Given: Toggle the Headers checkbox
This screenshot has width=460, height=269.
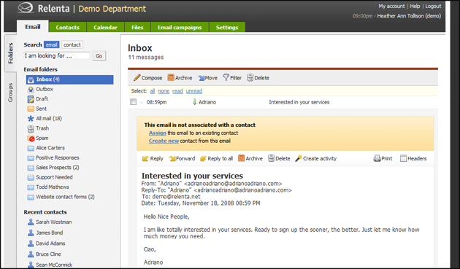Looking at the screenshot, I should [403, 158].
